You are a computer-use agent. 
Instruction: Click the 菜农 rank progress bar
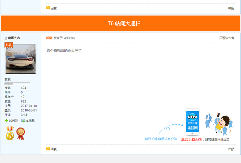(x=17, y=84)
